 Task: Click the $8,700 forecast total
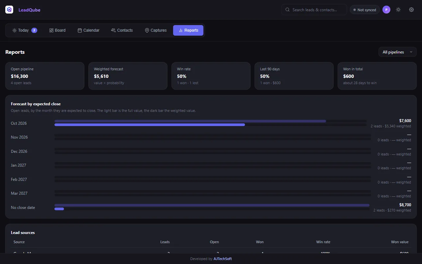coord(405,205)
